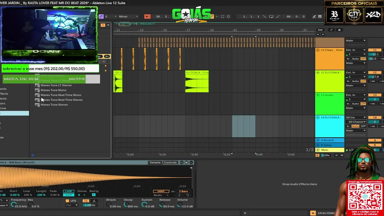Screen dimensions: 384x216
Task: Toggle the punch-out switch icon
Action: click(278, 16)
